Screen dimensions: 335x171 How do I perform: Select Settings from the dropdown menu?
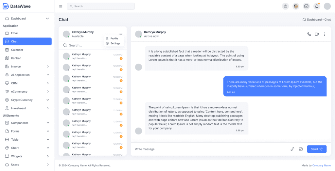point(115,43)
